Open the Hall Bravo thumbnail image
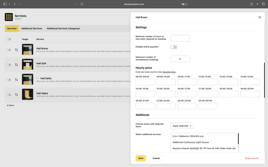Image resolution: width=268 pixels, height=167 pixels. (x=27, y=49)
